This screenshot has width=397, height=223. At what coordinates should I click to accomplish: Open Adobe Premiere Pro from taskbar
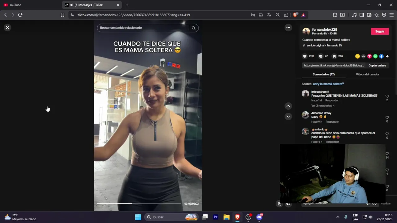pyautogui.click(x=216, y=217)
